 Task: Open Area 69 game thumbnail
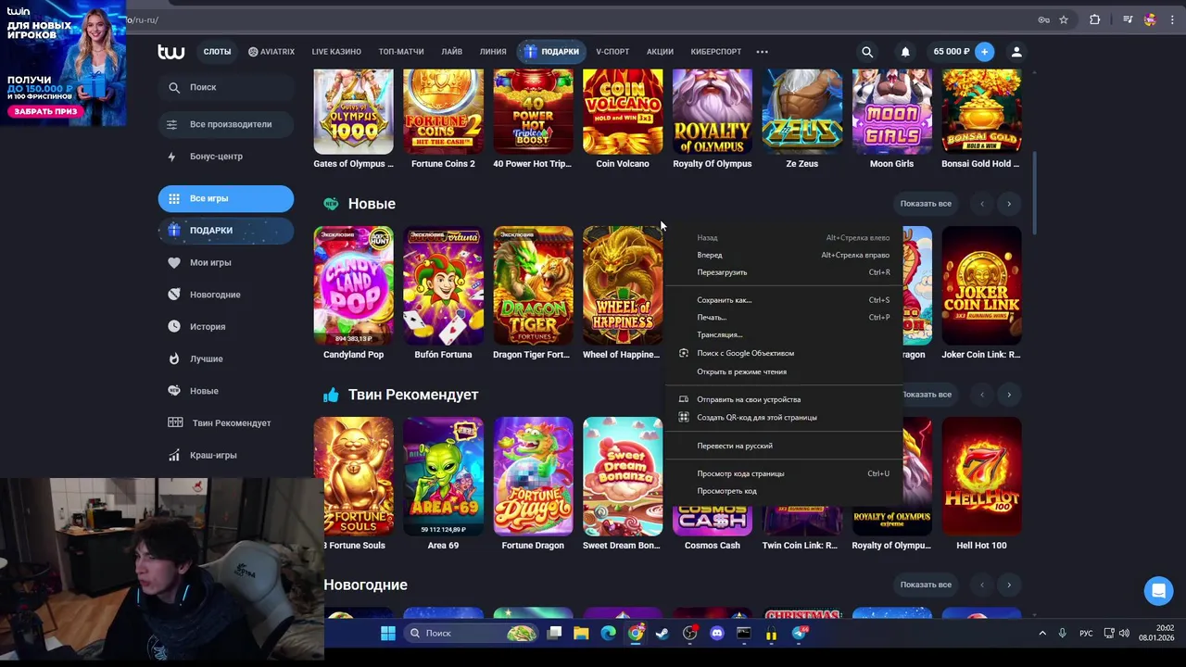tap(443, 476)
